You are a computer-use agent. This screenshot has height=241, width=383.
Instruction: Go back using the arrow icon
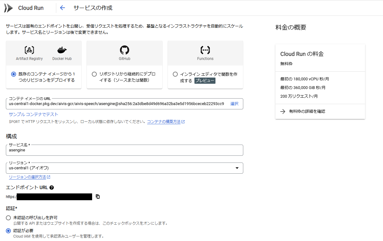coord(62,8)
